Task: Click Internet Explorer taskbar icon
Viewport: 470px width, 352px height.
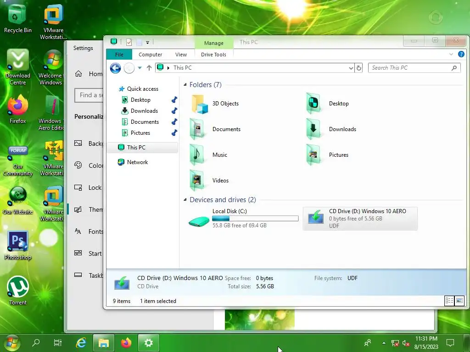Action: (81, 342)
